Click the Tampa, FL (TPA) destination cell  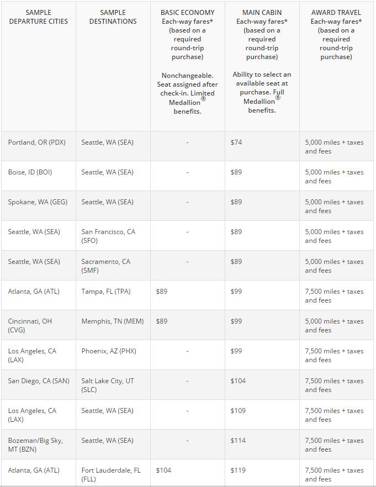(106, 292)
